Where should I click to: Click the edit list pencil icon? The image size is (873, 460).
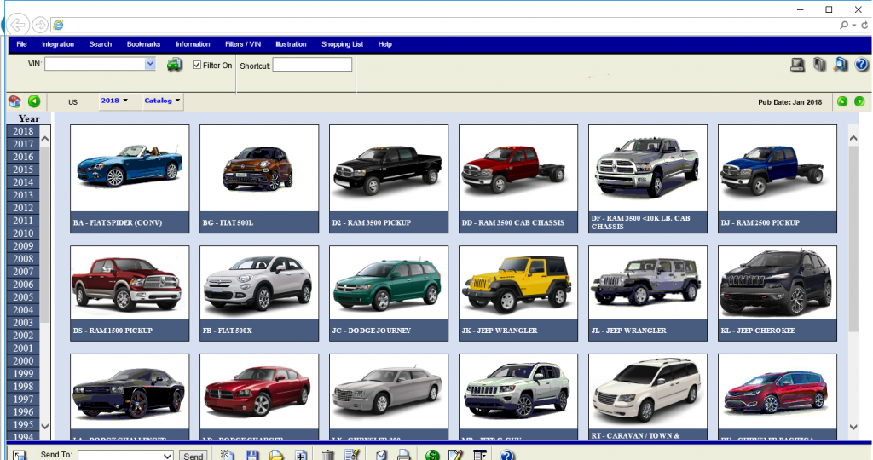pos(352,455)
